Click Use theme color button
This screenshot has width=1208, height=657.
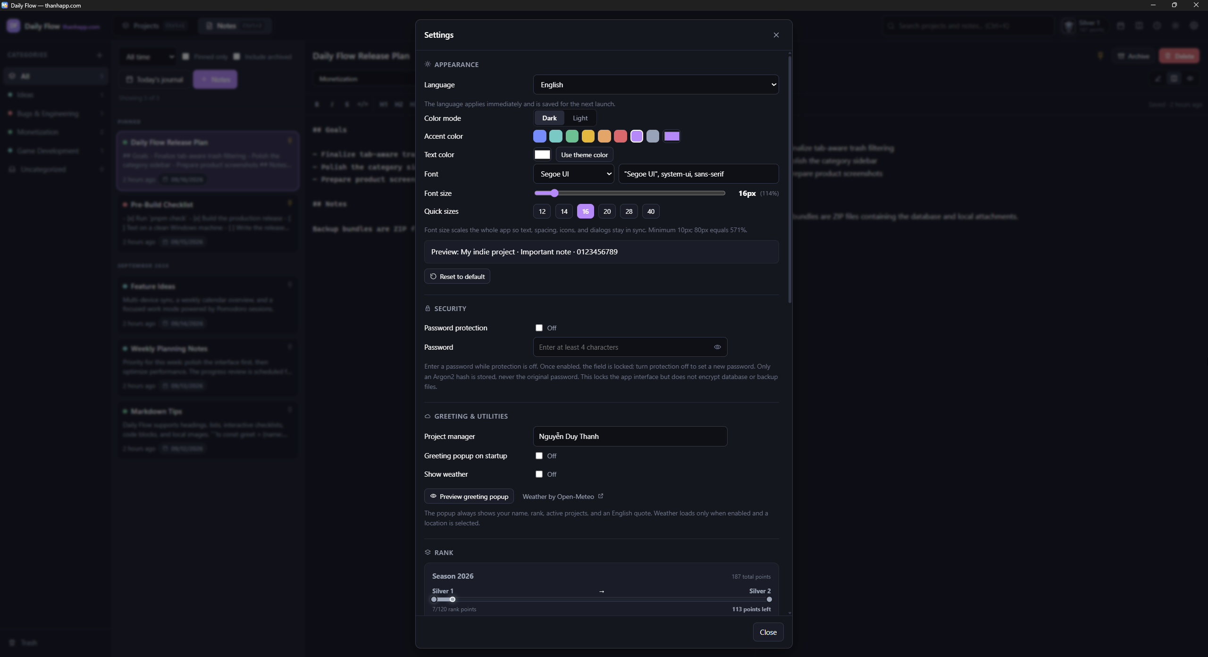coord(584,155)
